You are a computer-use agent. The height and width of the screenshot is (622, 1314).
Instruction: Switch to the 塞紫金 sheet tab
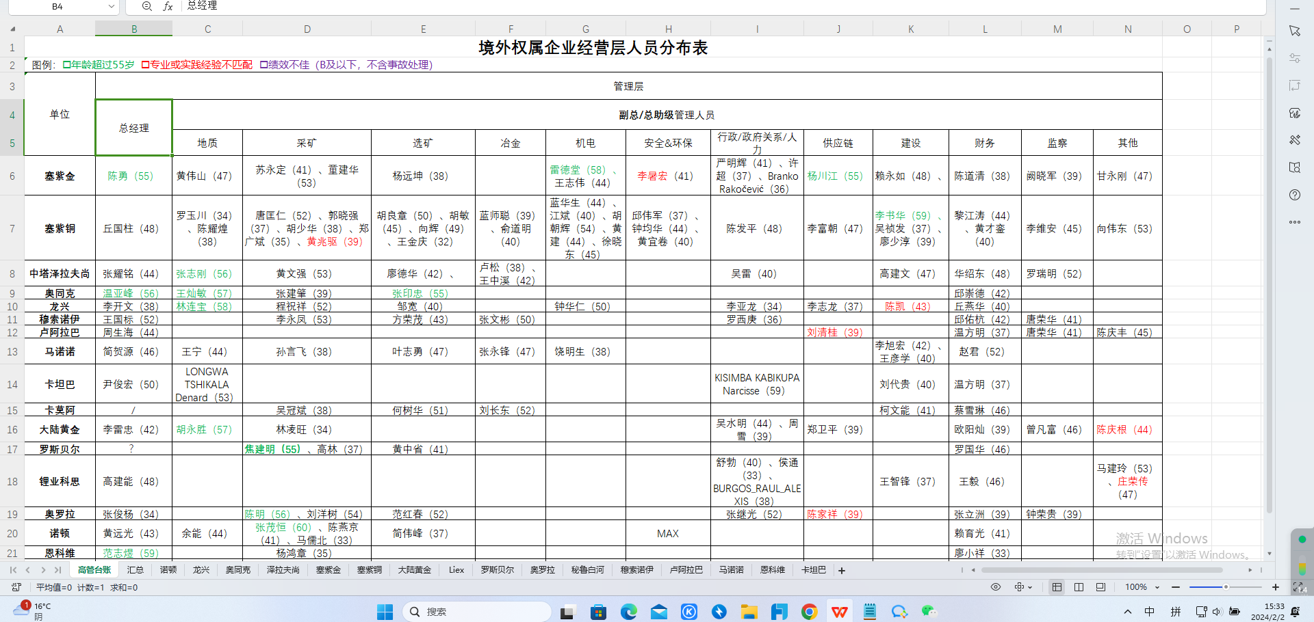328,570
